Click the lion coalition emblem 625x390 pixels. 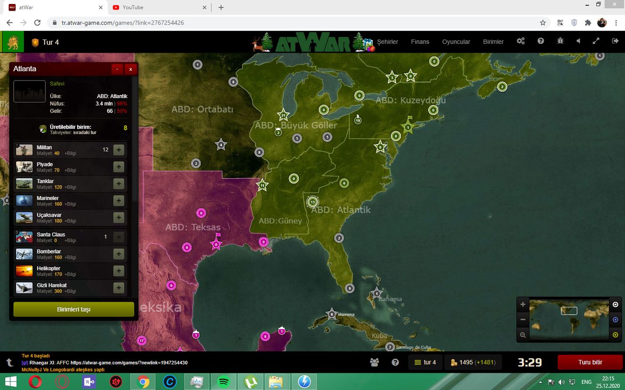coord(13,42)
